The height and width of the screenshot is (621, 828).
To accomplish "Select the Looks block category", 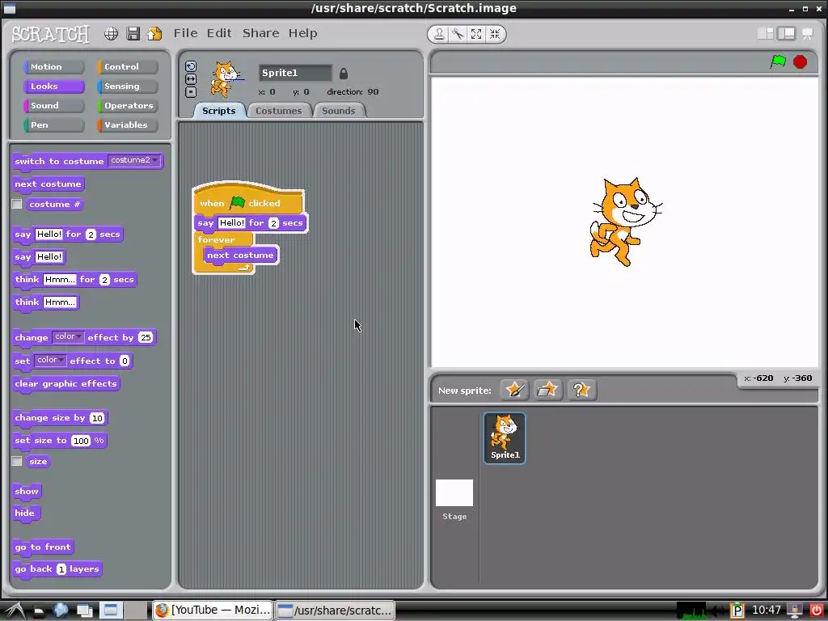I will 54,86.
